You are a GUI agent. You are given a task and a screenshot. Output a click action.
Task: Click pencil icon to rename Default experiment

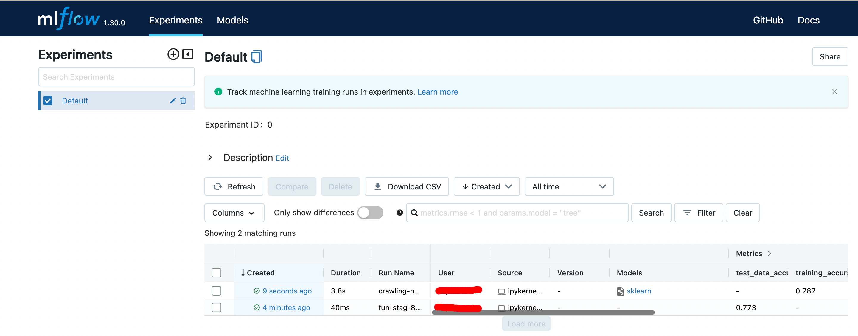(x=172, y=101)
